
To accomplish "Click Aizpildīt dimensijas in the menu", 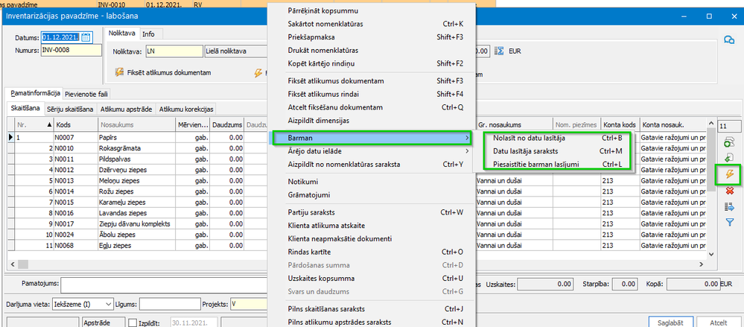I will pos(371,121).
